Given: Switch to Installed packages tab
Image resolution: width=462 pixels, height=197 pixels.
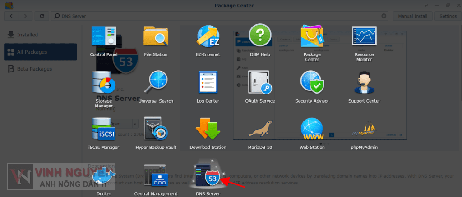Looking at the screenshot, I should pos(27,35).
